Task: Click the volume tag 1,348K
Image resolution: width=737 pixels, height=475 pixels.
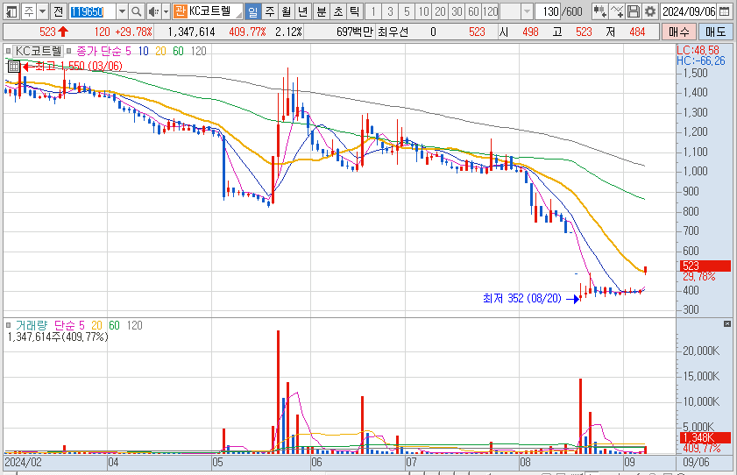Action: coord(705,438)
